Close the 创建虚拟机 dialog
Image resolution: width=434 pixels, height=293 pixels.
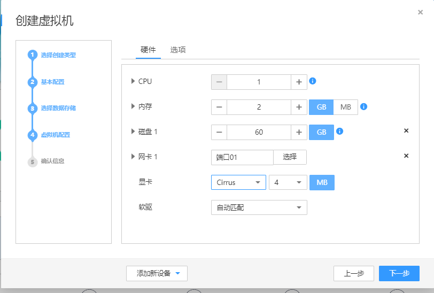420,12
